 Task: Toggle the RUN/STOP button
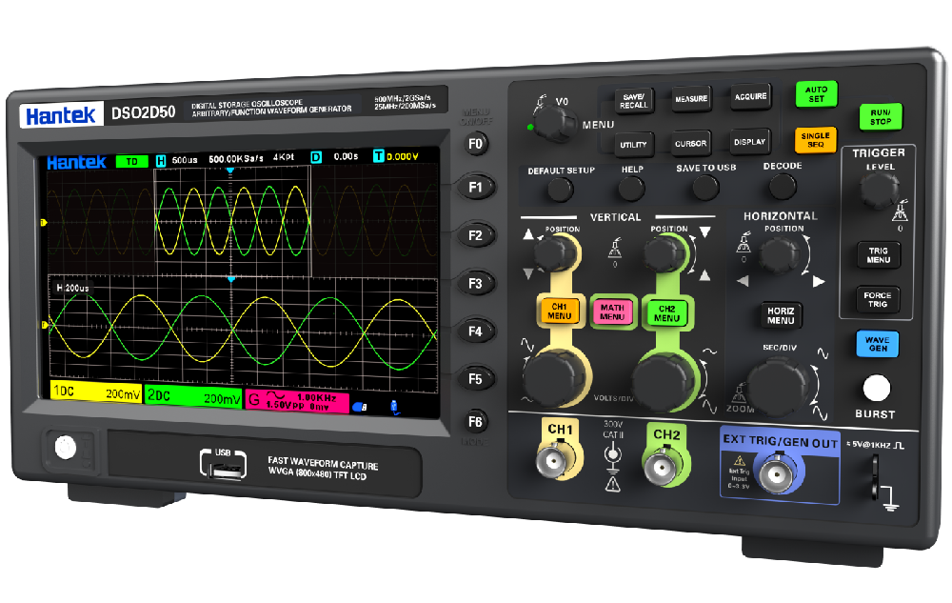coord(881,116)
